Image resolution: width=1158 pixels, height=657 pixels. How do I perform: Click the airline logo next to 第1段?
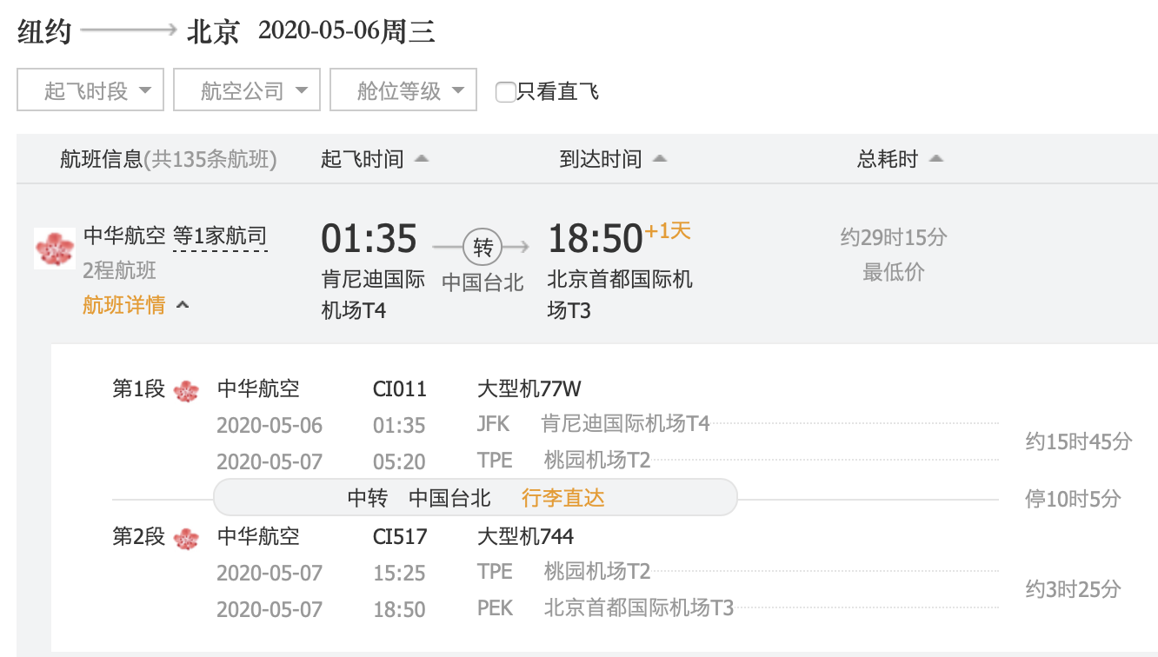(186, 390)
